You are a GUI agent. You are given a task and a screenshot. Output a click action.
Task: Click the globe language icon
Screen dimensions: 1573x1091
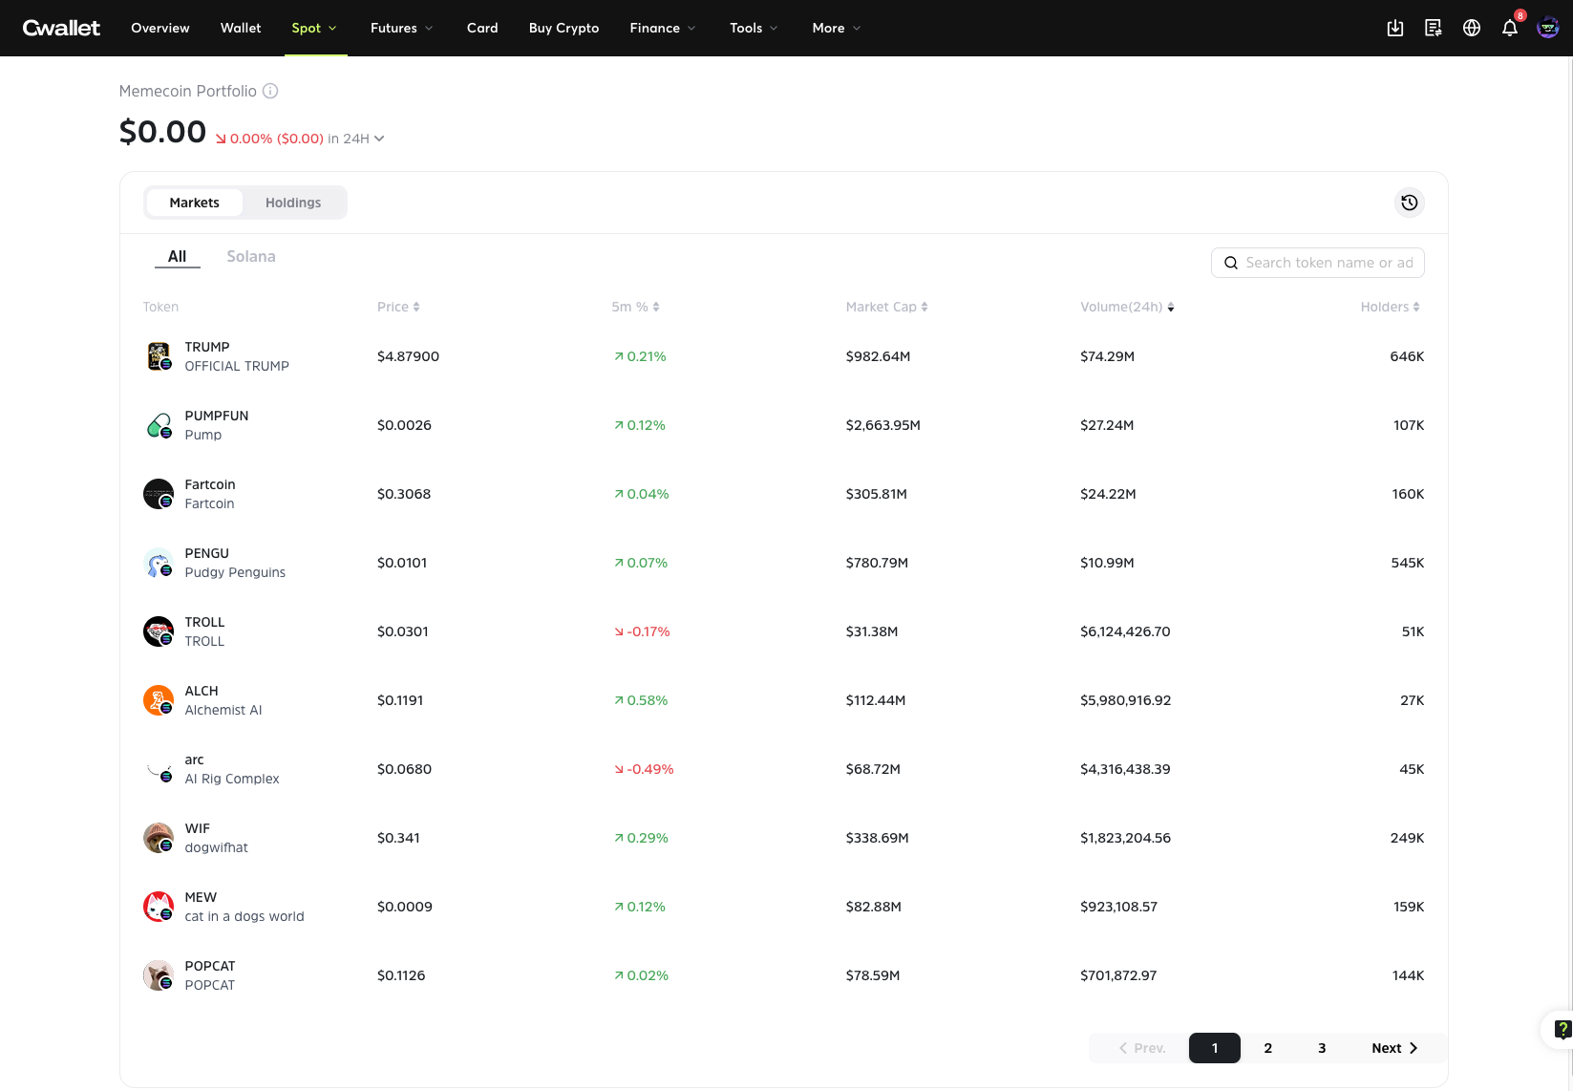point(1472,28)
